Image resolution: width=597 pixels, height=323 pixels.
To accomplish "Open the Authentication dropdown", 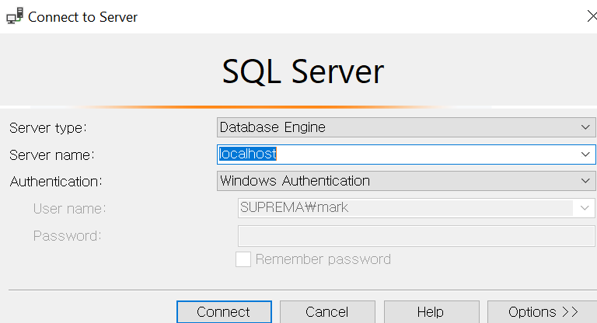I will pyautogui.click(x=406, y=181).
